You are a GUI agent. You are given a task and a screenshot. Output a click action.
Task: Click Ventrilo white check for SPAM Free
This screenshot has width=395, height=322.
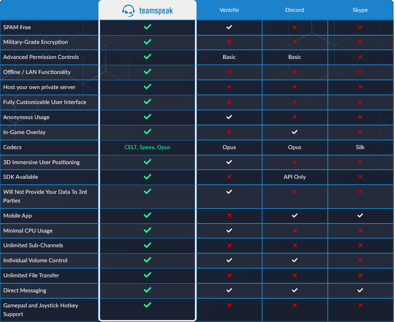[229, 27]
